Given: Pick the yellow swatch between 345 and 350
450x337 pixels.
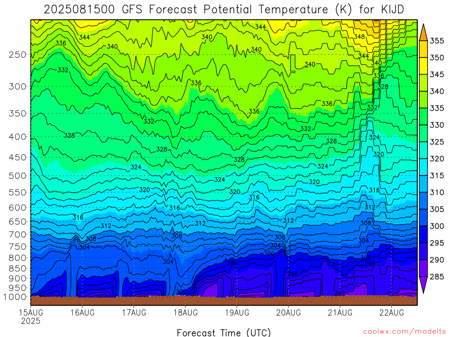Looking at the screenshot, I should pos(423,66).
